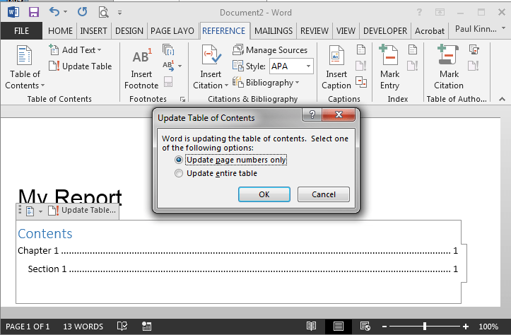The width and height of the screenshot is (511, 335).
Task: Open the Customize Quick Access Toolbar arrow
Action: click(119, 13)
